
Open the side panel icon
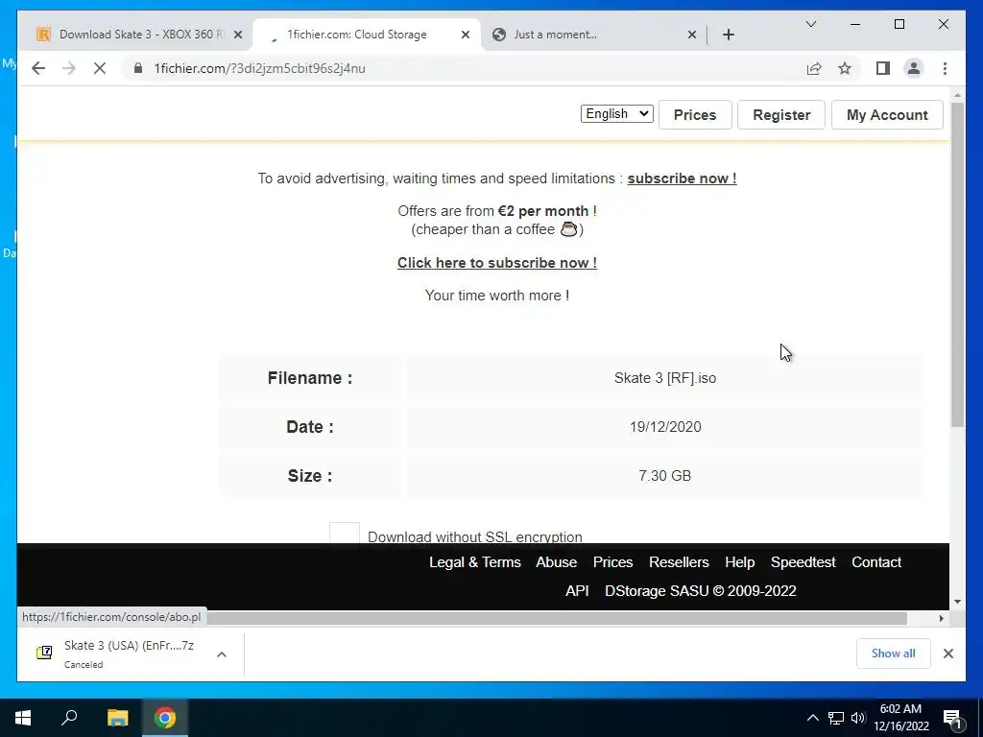pos(883,68)
